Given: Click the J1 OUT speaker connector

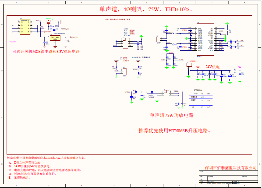Looking at the screenshot, I should tap(158, 39).
